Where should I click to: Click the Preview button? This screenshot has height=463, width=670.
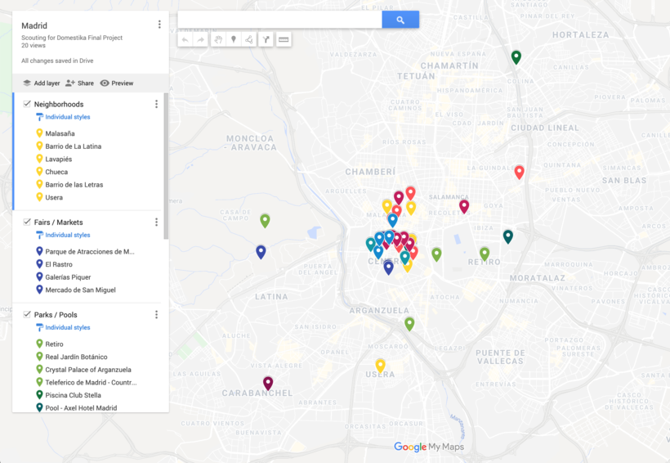[117, 83]
